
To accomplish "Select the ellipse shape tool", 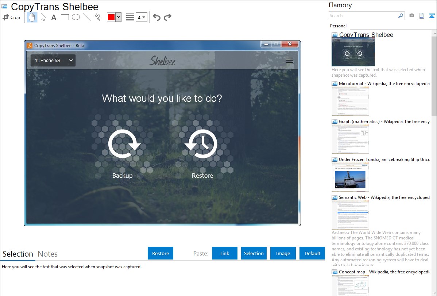I will pyautogui.click(x=76, y=17).
